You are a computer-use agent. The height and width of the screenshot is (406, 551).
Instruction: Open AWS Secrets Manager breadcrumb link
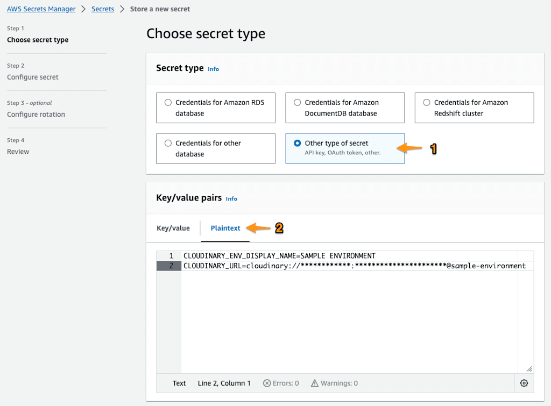coord(41,9)
